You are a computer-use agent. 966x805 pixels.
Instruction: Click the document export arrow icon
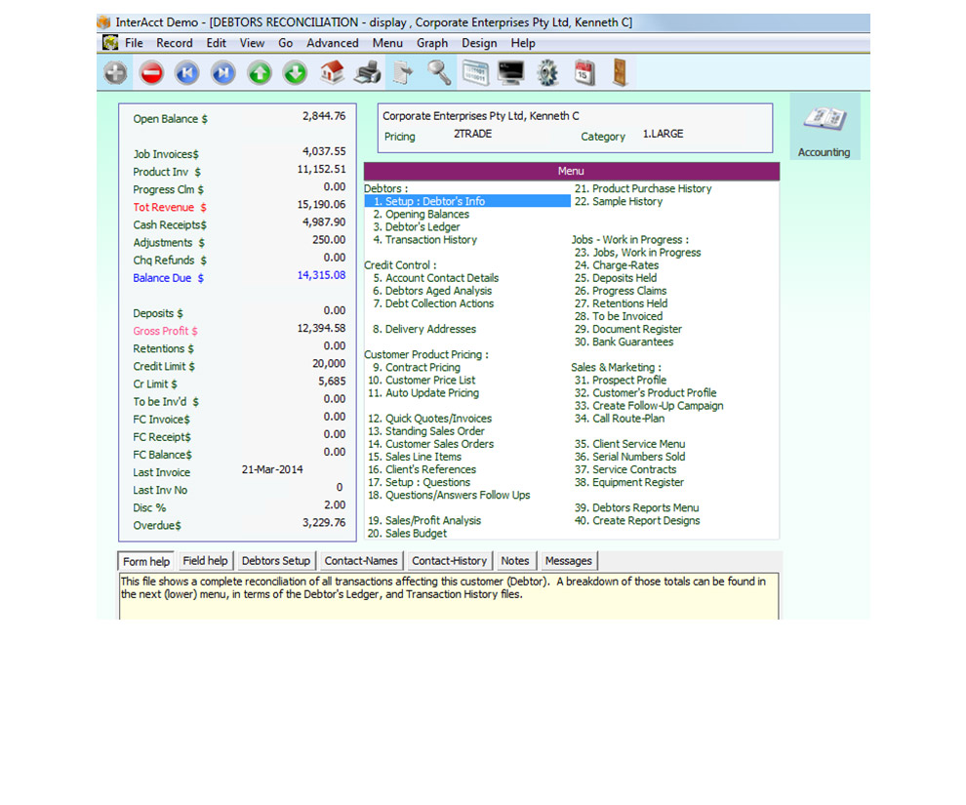(404, 72)
